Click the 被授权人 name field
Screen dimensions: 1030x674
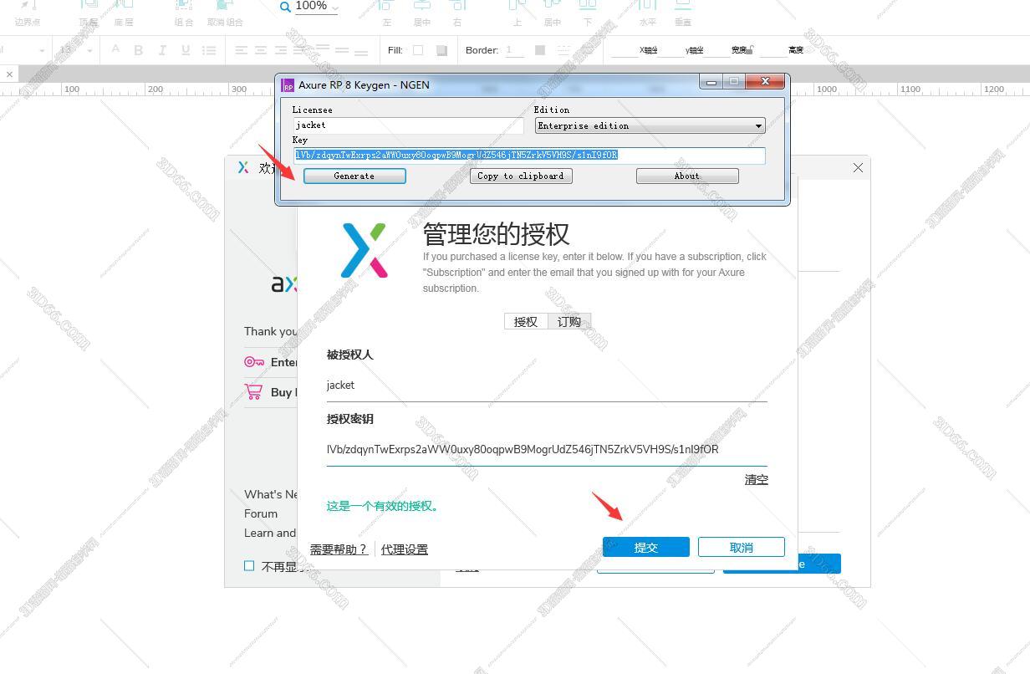point(546,386)
